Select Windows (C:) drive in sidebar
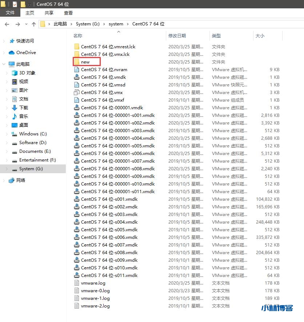304x322 pixels. click(33, 134)
